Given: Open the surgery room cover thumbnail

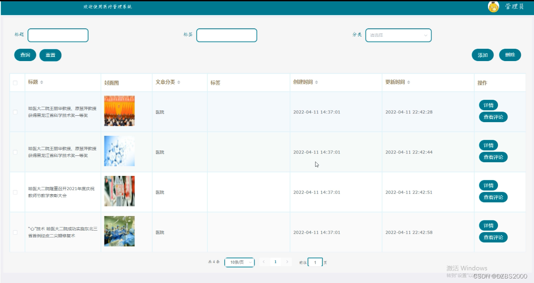Looking at the screenshot, I should coord(119,232).
